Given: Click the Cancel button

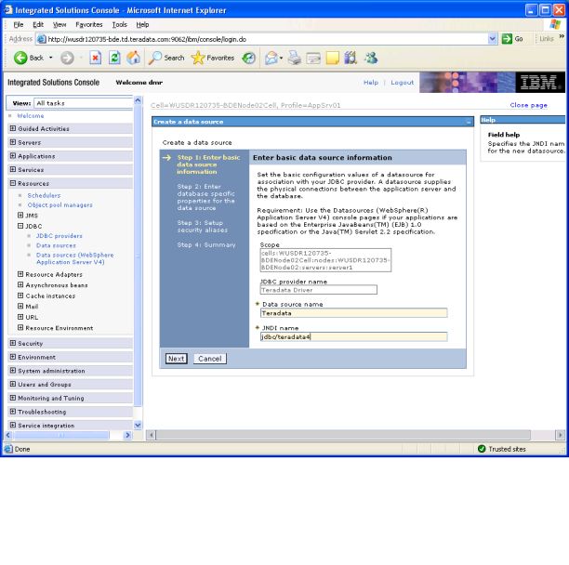Looking at the screenshot, I should [210, 359].
